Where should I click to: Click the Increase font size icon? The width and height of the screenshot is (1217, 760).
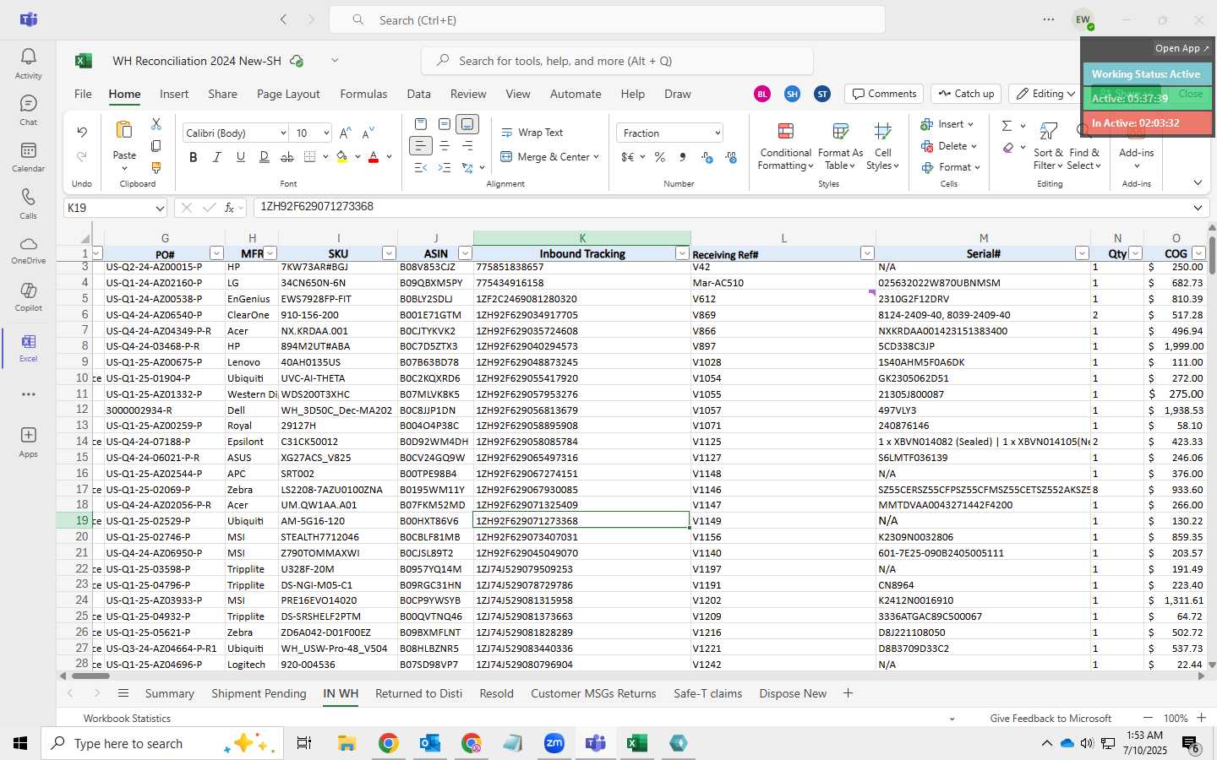pyautogui.click(x=345, y=133)
